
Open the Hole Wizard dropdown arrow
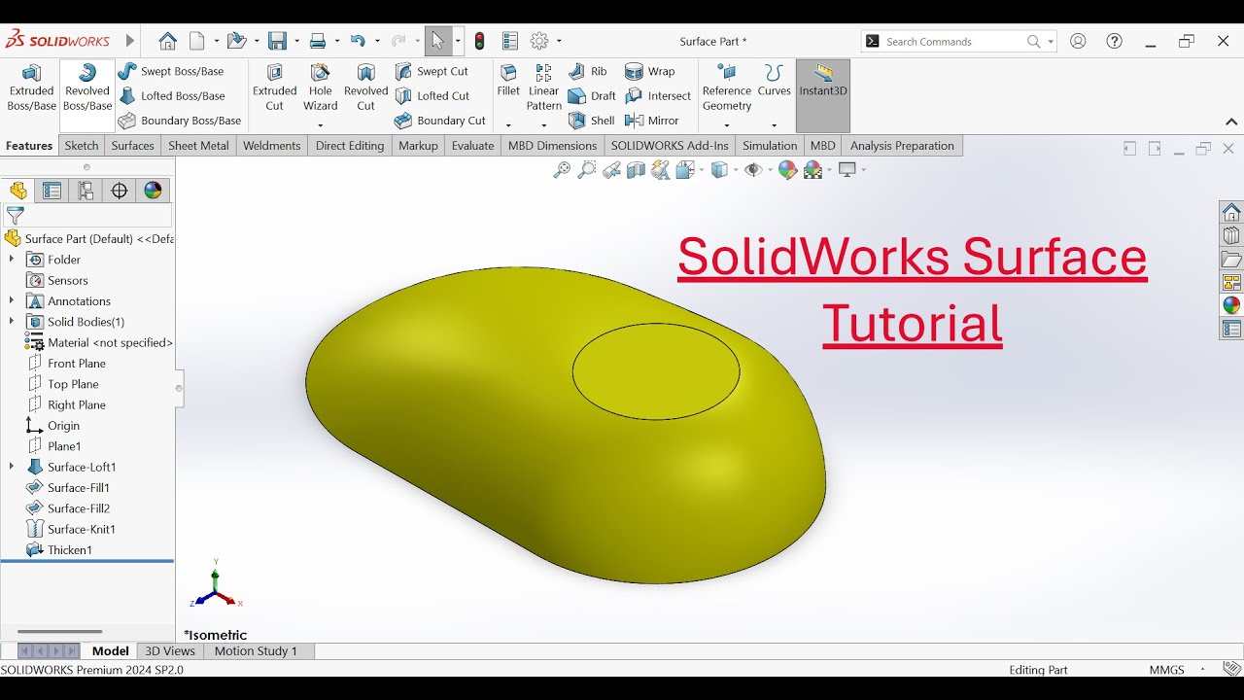click(320, 125)
